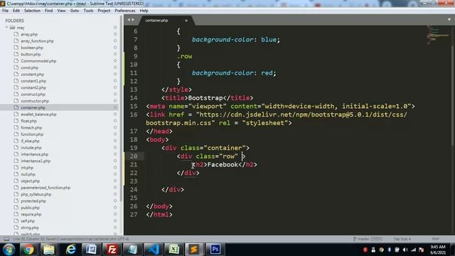
Task: Open the Windows Start button
Action: 9,250
